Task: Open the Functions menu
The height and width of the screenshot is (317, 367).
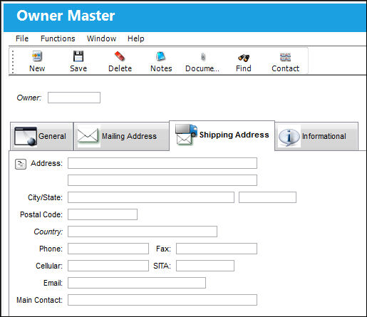Action: 58,38
